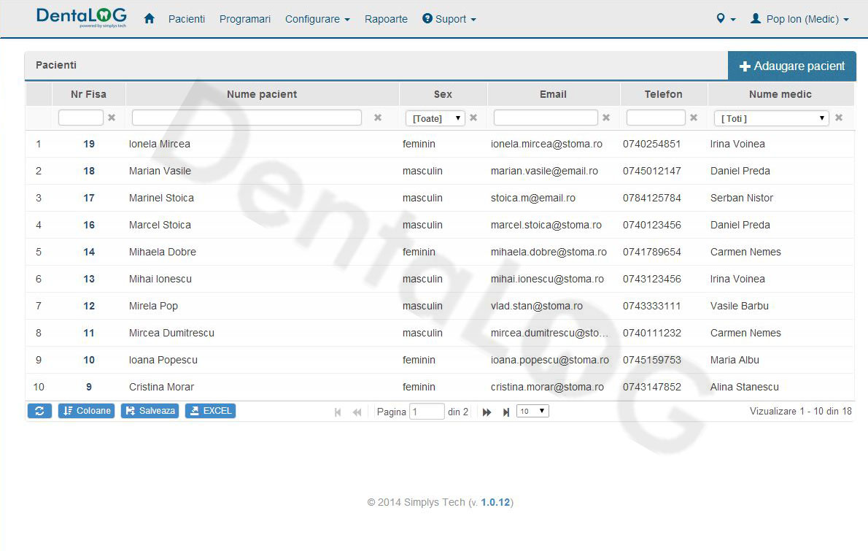Focus the Telefon filter field
The height and width of the screenshot is (551, 868).
pos(656,117)
